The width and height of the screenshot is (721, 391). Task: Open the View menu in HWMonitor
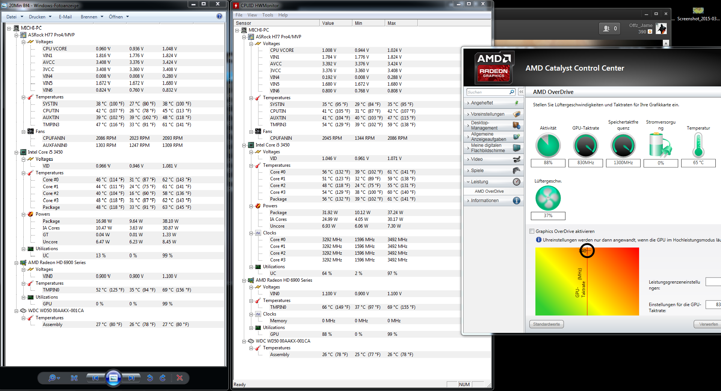(252, 15)
